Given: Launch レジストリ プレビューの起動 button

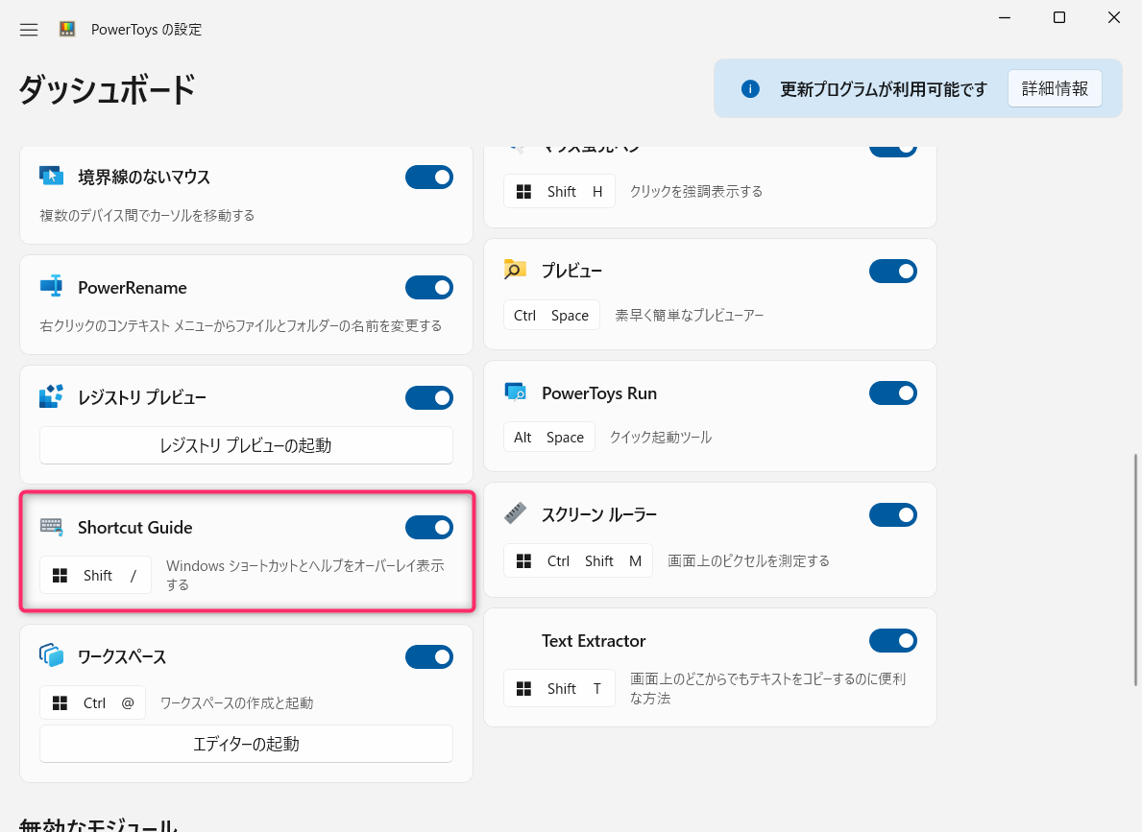Looking at the screenshot, I should click(246, 445).
